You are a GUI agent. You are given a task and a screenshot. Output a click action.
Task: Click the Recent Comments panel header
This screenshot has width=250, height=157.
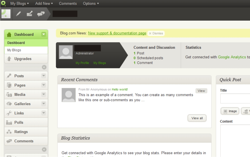pos(134,80)
